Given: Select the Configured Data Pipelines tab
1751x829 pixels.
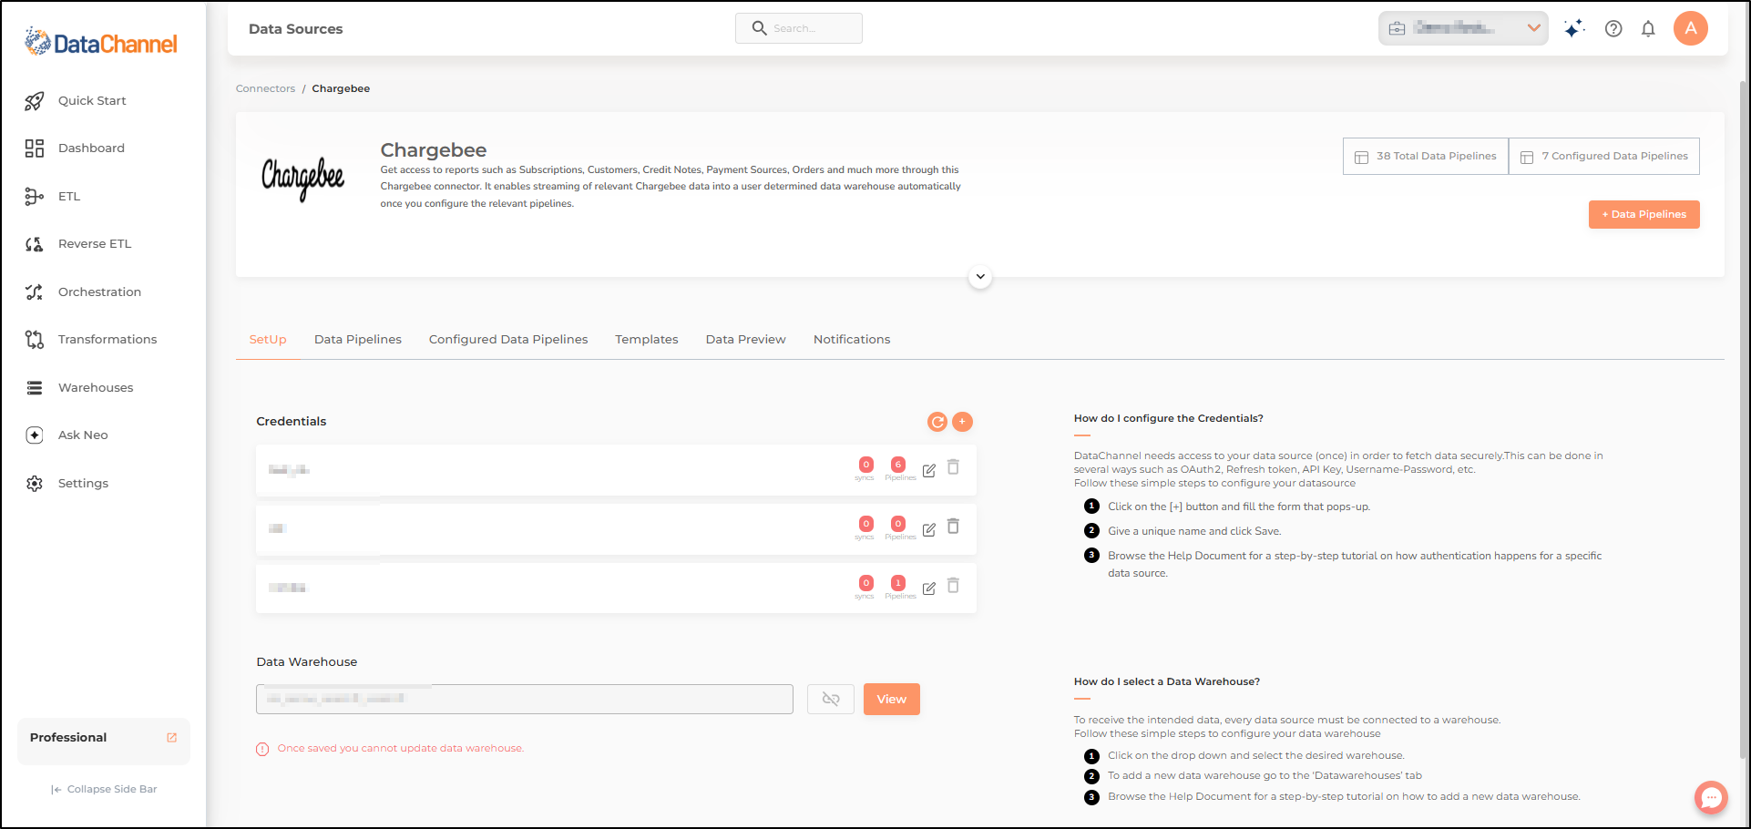Looking at the screenshot, I should click(508, 340).
